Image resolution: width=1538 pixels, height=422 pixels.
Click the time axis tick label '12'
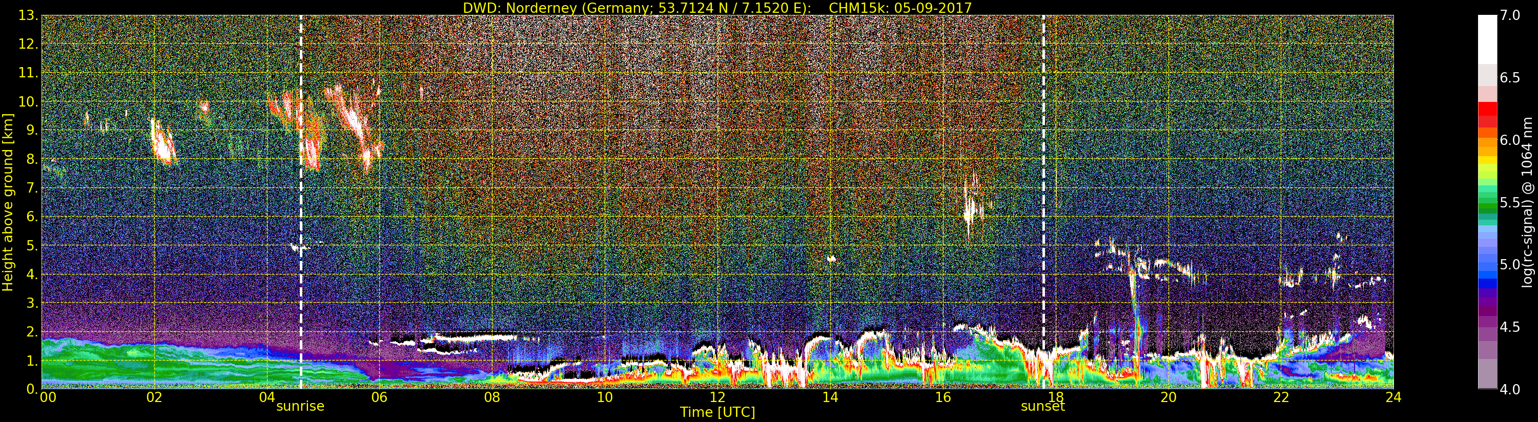click(717, 397)
